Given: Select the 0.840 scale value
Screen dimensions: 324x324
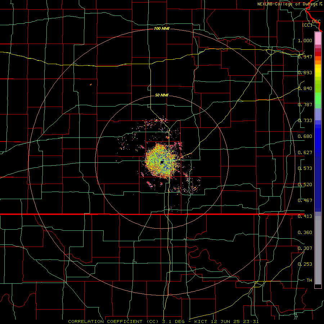Looking at the screenshot, I should coord(305,89).
